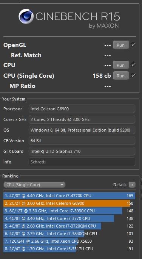The image size is (142, 259).
Task: Toggle the CPU test checkbox
Action: coord(133,65)
